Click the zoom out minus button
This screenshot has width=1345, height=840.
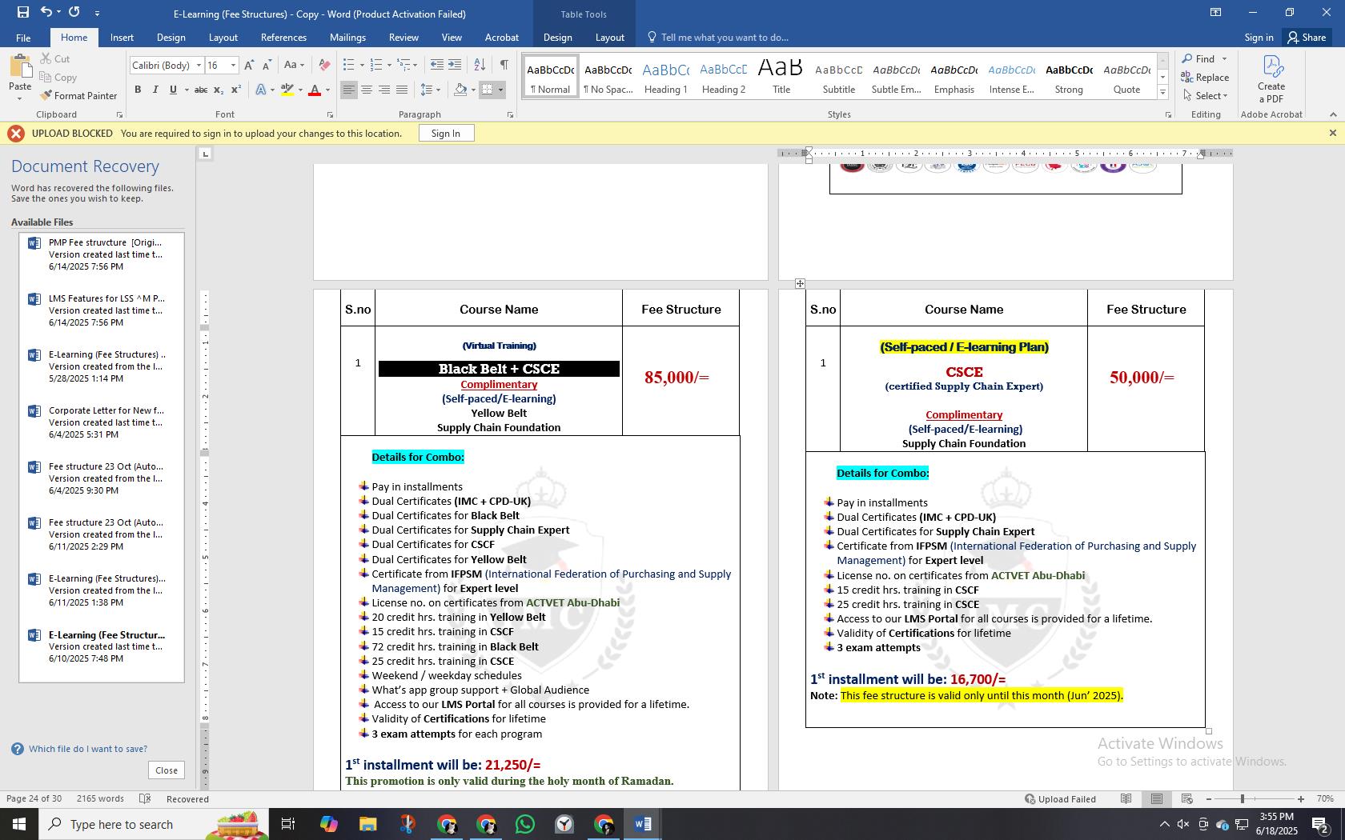coord(1209,798)
